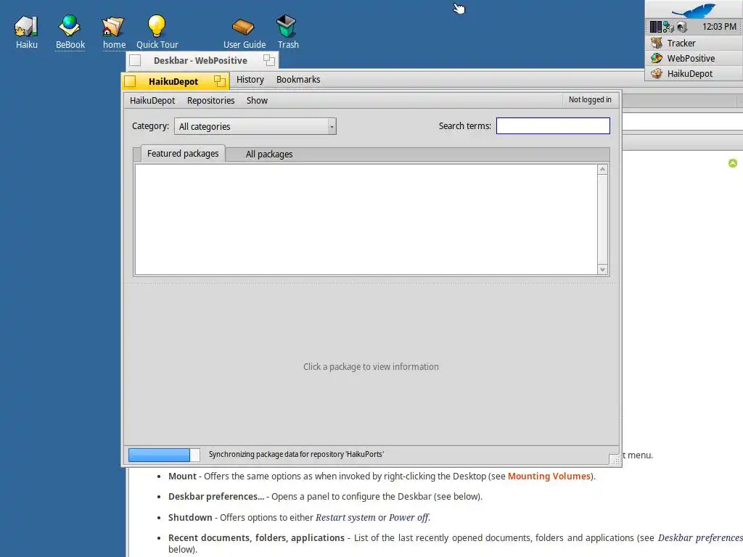The width and height of the screenshot is (743, 557).
Task: Open the Show menu
Action: tap(257, 100)
